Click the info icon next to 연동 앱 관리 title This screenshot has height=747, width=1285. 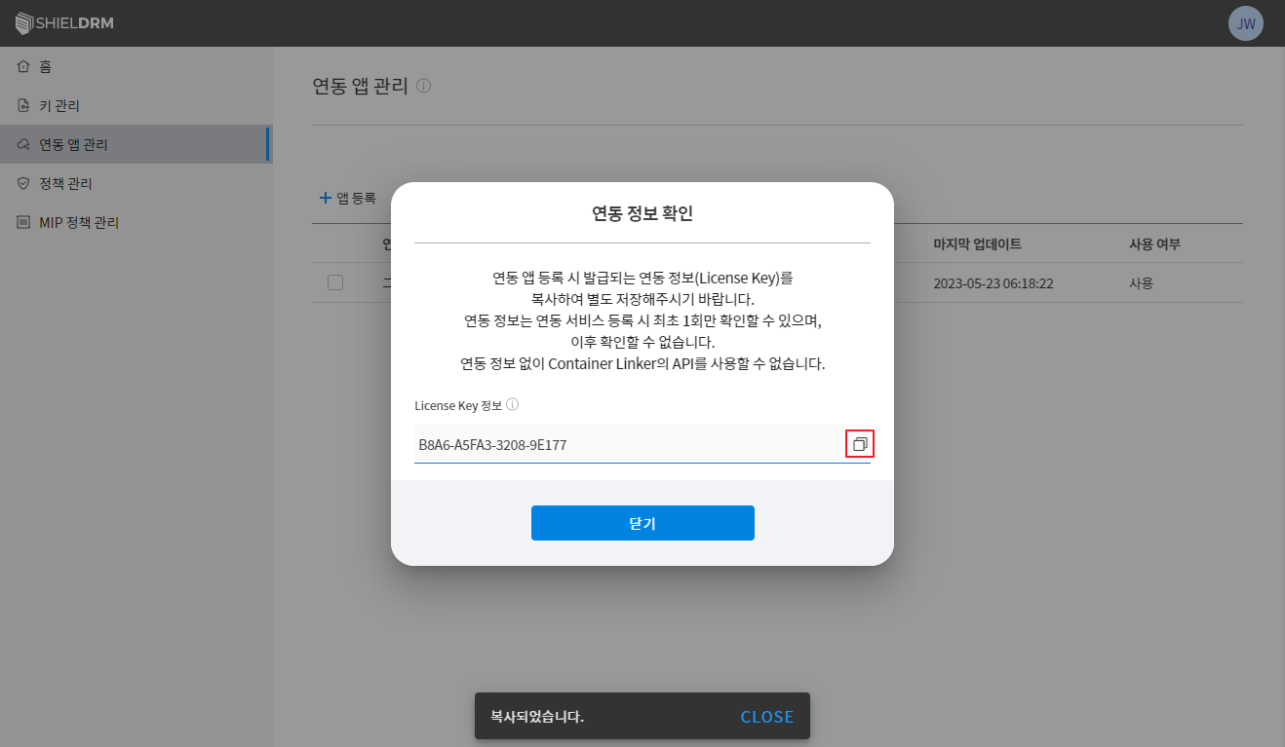[x=423, y=86]
